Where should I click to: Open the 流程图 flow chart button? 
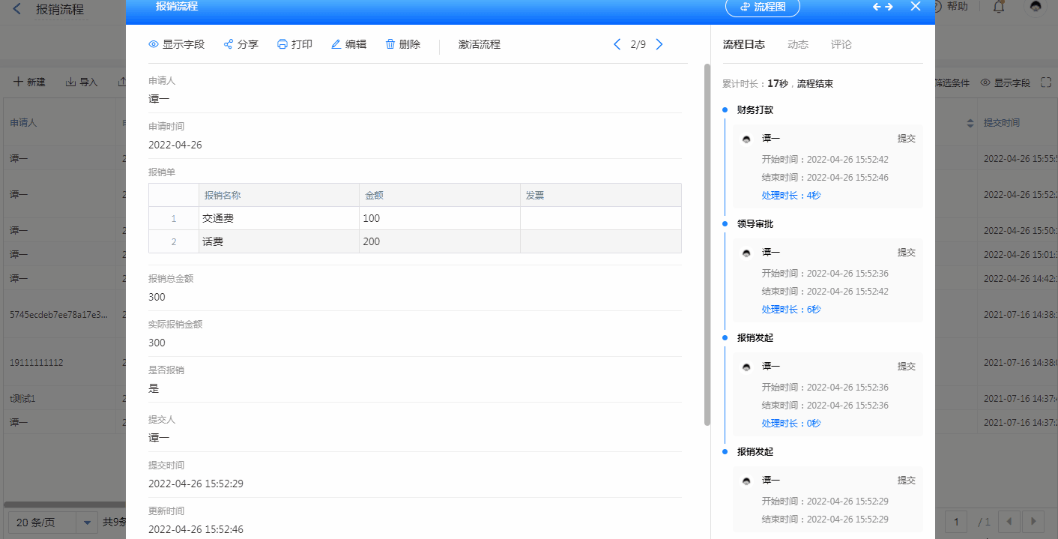762,7
